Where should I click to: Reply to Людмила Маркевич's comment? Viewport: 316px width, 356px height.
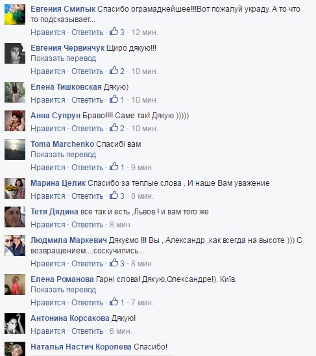pyautogui.click(x=88, y=264)
